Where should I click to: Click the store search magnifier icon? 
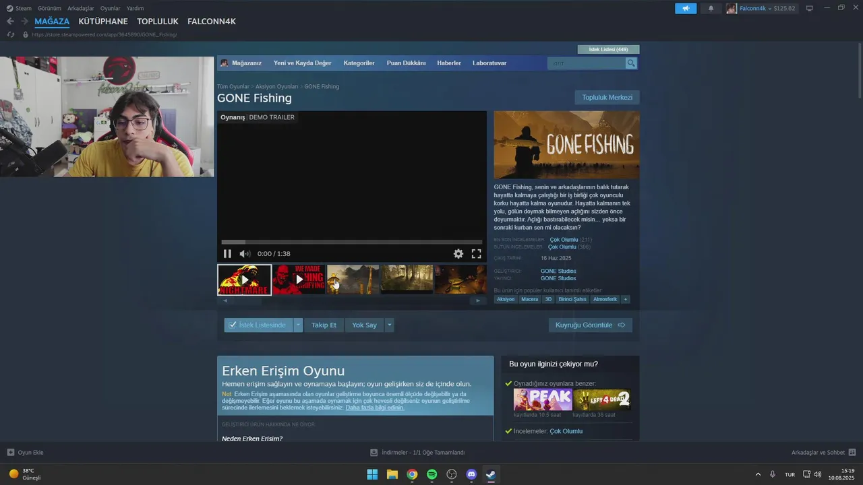(631, 63)
